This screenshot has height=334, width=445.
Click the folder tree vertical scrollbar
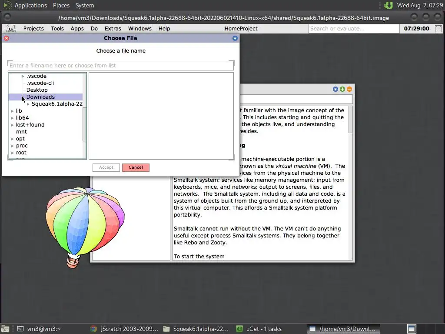[x=84, y=124]
